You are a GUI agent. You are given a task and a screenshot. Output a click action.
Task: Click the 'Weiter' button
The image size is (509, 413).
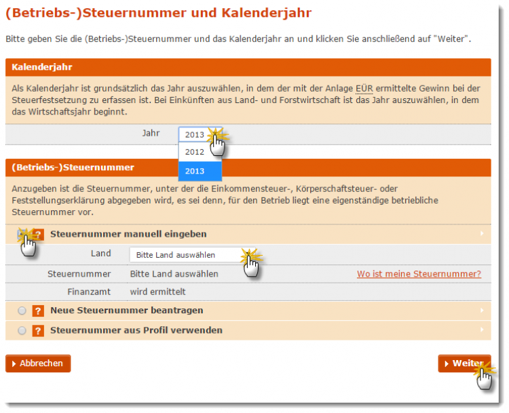(x=464, y=363)
